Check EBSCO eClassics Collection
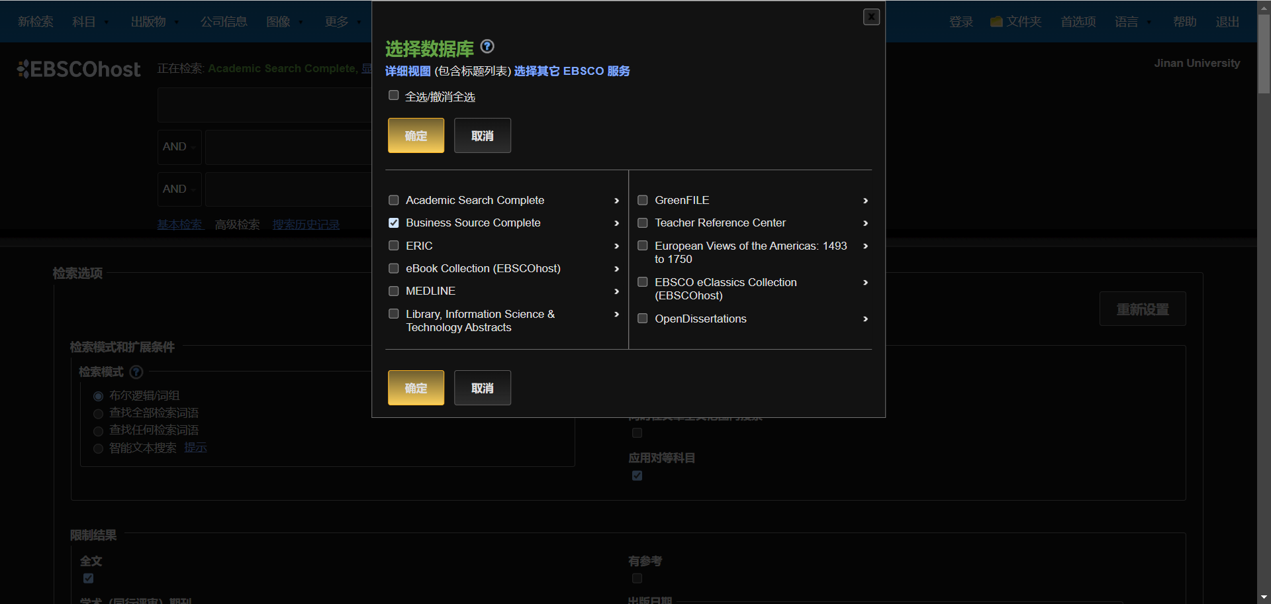The height and width of the screenshot is (604, 1271). pos(643,282)
